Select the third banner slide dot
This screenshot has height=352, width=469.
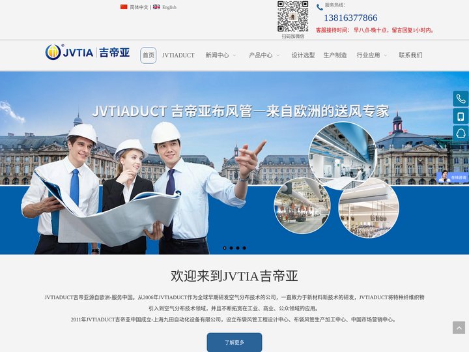[x=238, y=248]
